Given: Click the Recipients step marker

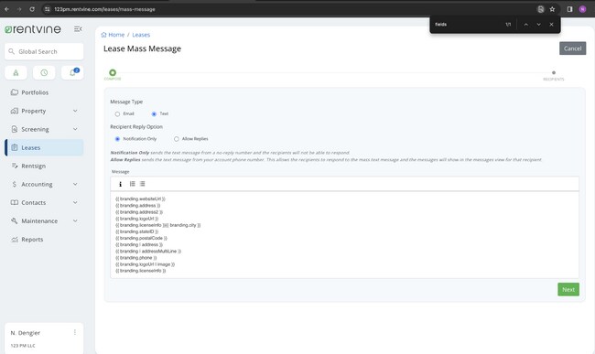Looking at the screenshot, I should click(x=553, y=72).
